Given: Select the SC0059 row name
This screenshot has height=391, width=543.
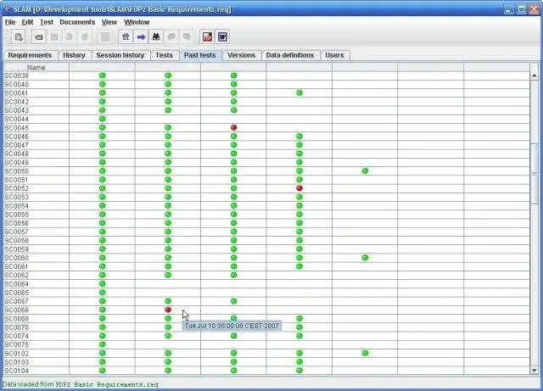Looking at the screenshot, I should [x=17, y=249].
